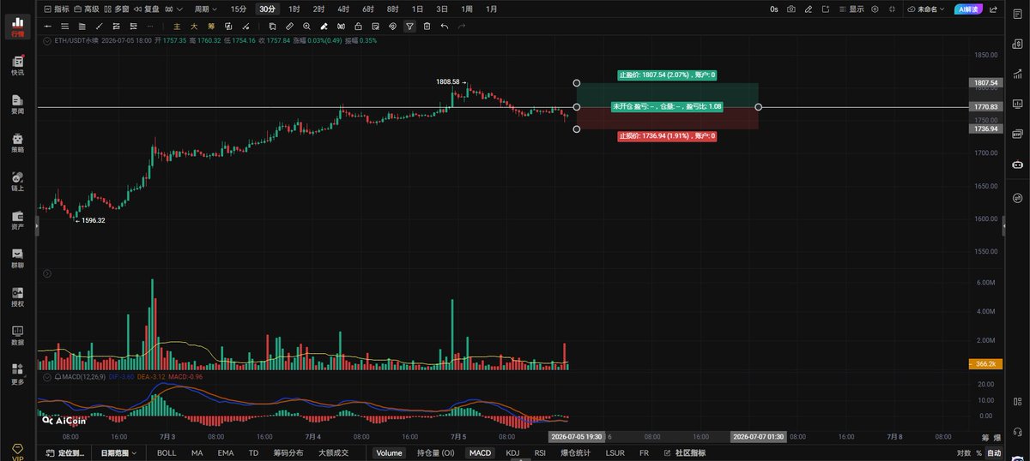
Task: Click the VIP diamond icon
Action: tap(17, 451)
